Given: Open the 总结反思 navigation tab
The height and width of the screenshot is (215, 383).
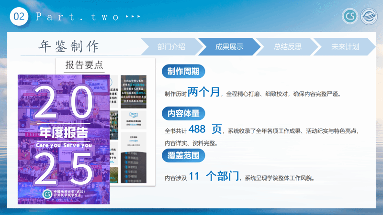Looking at the screenshot, I should point(287,47).
